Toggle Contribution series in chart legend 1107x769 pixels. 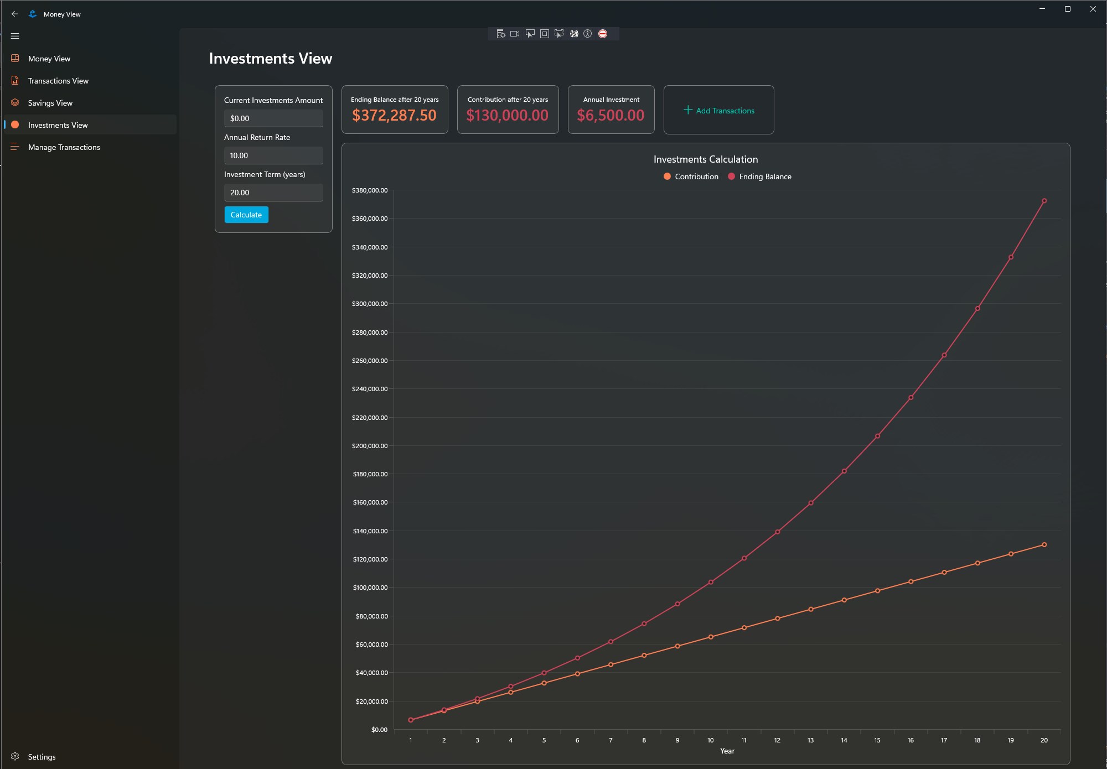691,176
